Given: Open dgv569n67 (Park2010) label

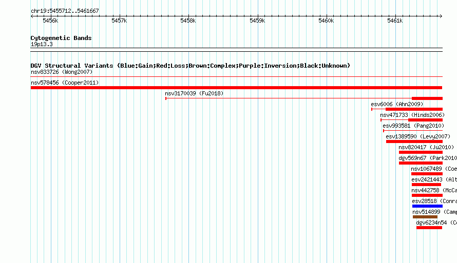Looking at the screenshot, I should (428, 158).
